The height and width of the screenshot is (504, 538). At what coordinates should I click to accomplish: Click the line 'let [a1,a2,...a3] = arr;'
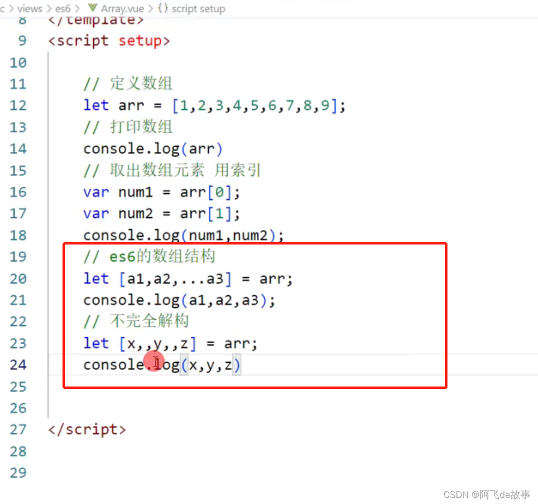pos(188,278)
